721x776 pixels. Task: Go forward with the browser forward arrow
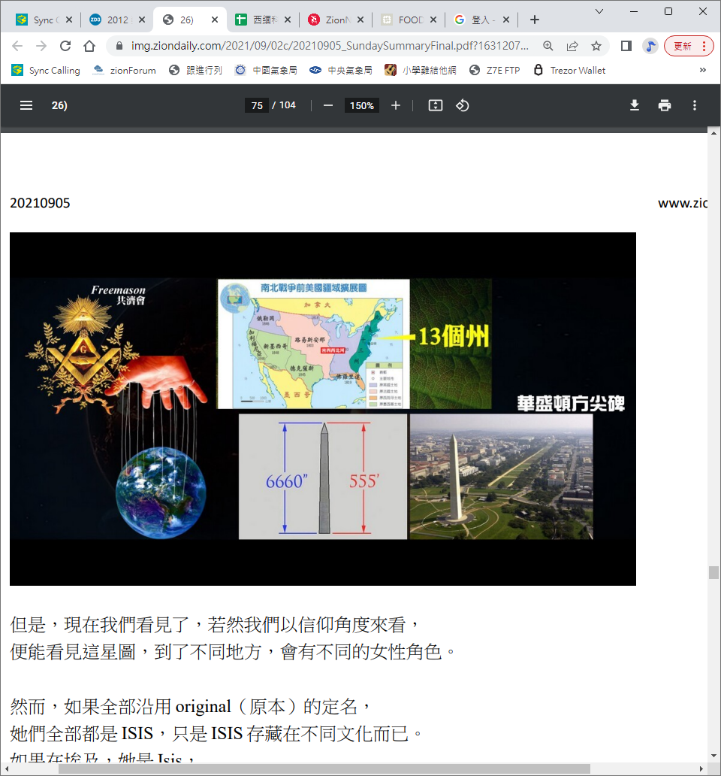41,46
